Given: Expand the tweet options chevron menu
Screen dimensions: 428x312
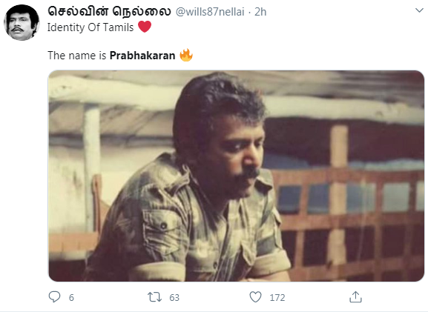Looking at the screenshot, I should (x=419, y=10).
